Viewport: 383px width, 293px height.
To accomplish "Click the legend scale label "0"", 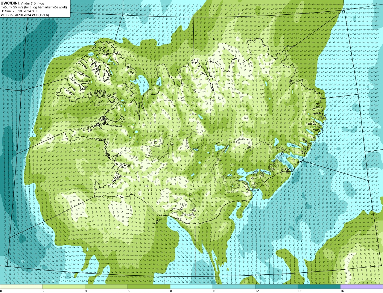I will pos(1,291).
